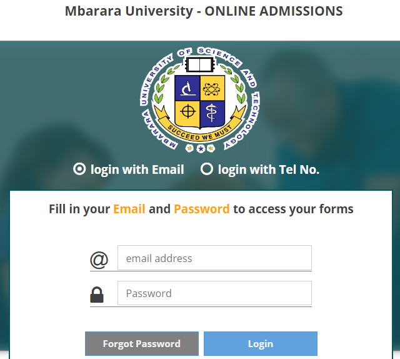Click the crosshair target symbol in the crest
400x359 pixels.
pos(187,113)
